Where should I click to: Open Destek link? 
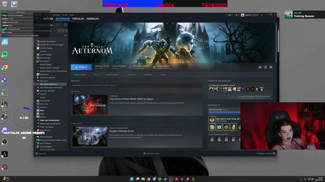tap(163, 75)
